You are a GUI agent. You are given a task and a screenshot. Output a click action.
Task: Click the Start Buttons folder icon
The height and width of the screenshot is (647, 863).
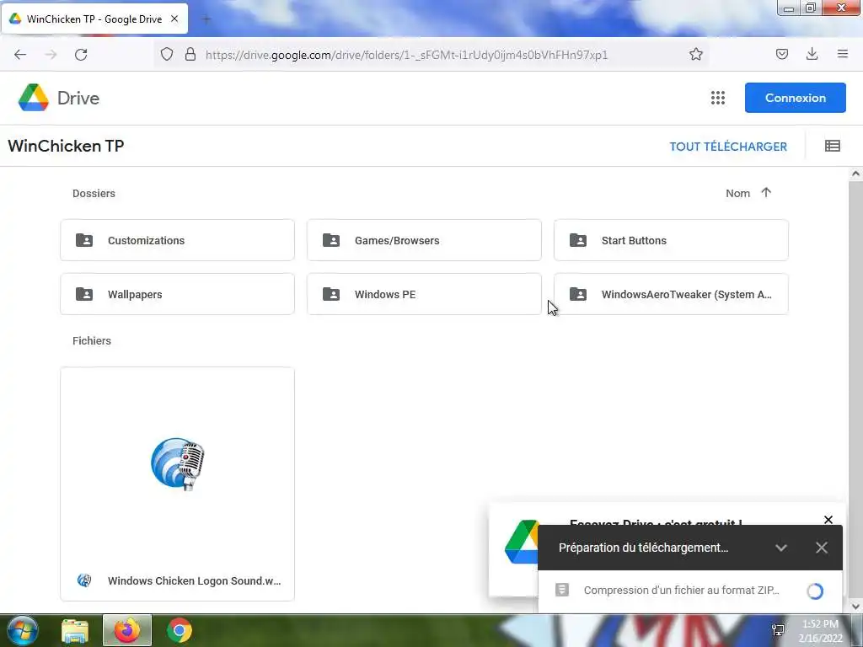coord(578,240)
